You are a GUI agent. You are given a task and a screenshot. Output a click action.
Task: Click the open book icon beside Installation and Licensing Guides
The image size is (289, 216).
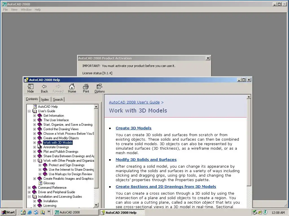(34, 197)
